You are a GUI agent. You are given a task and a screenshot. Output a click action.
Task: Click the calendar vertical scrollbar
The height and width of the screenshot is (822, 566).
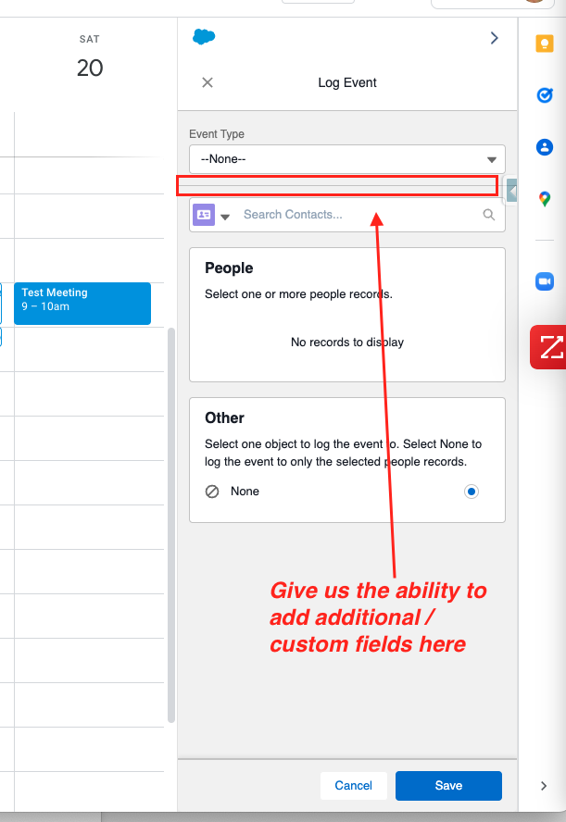coord(171,525)
